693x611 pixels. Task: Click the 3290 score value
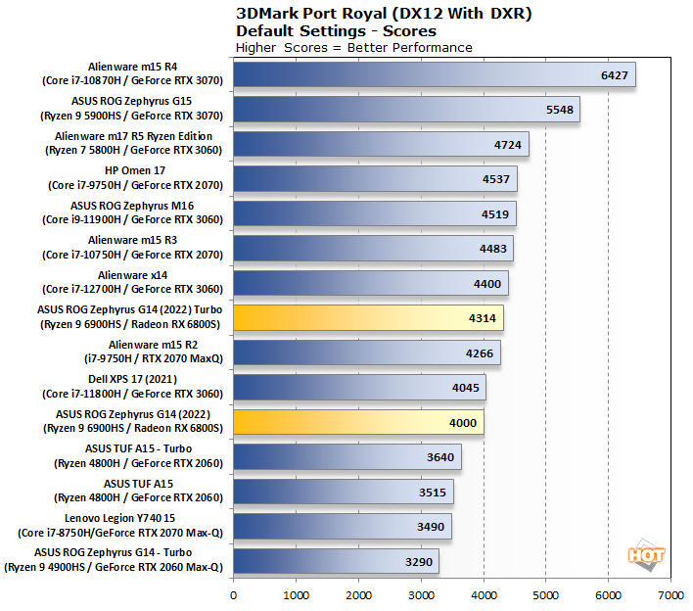coord(419,562)
